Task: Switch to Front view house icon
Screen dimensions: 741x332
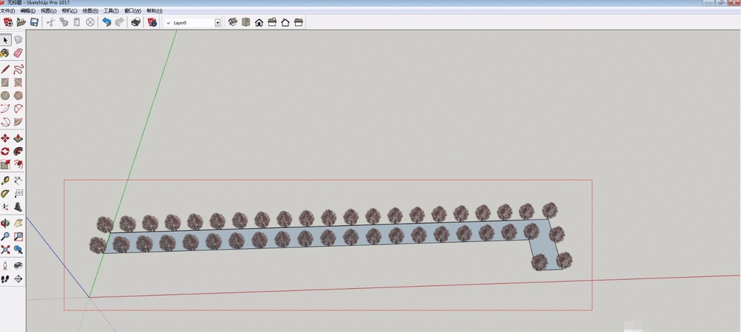Action: [x=259, y=23]
